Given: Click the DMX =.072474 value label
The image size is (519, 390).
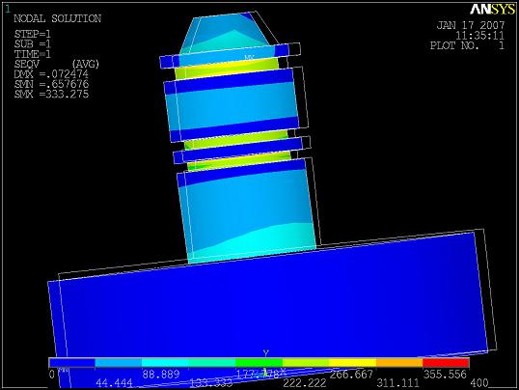Looking at the screenshot, I should (52, 74).
